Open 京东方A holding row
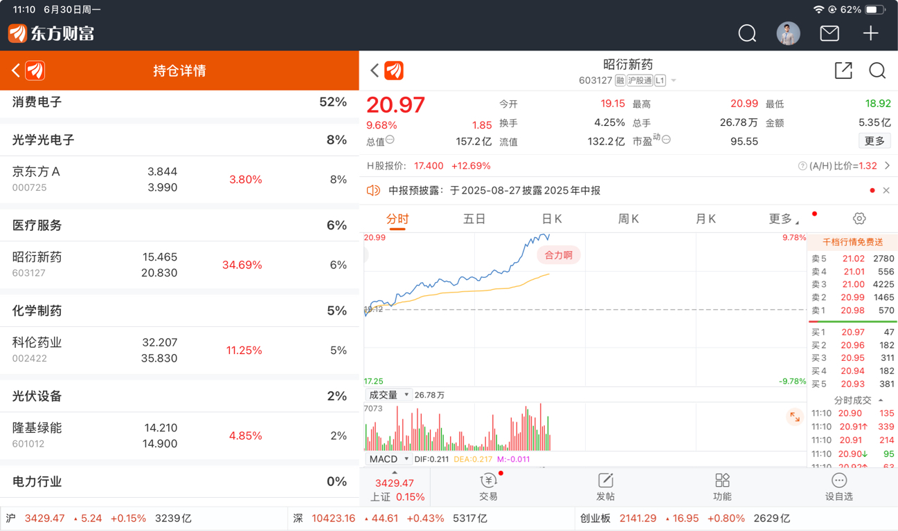Viewport: 898px width, 531px height. [x=179, y=179]
